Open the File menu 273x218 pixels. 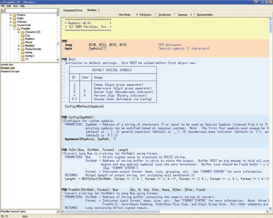(3, 6)
